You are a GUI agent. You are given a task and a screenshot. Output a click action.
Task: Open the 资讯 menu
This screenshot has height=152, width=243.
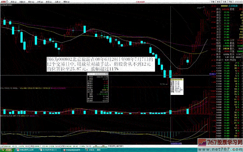[49, 2]
